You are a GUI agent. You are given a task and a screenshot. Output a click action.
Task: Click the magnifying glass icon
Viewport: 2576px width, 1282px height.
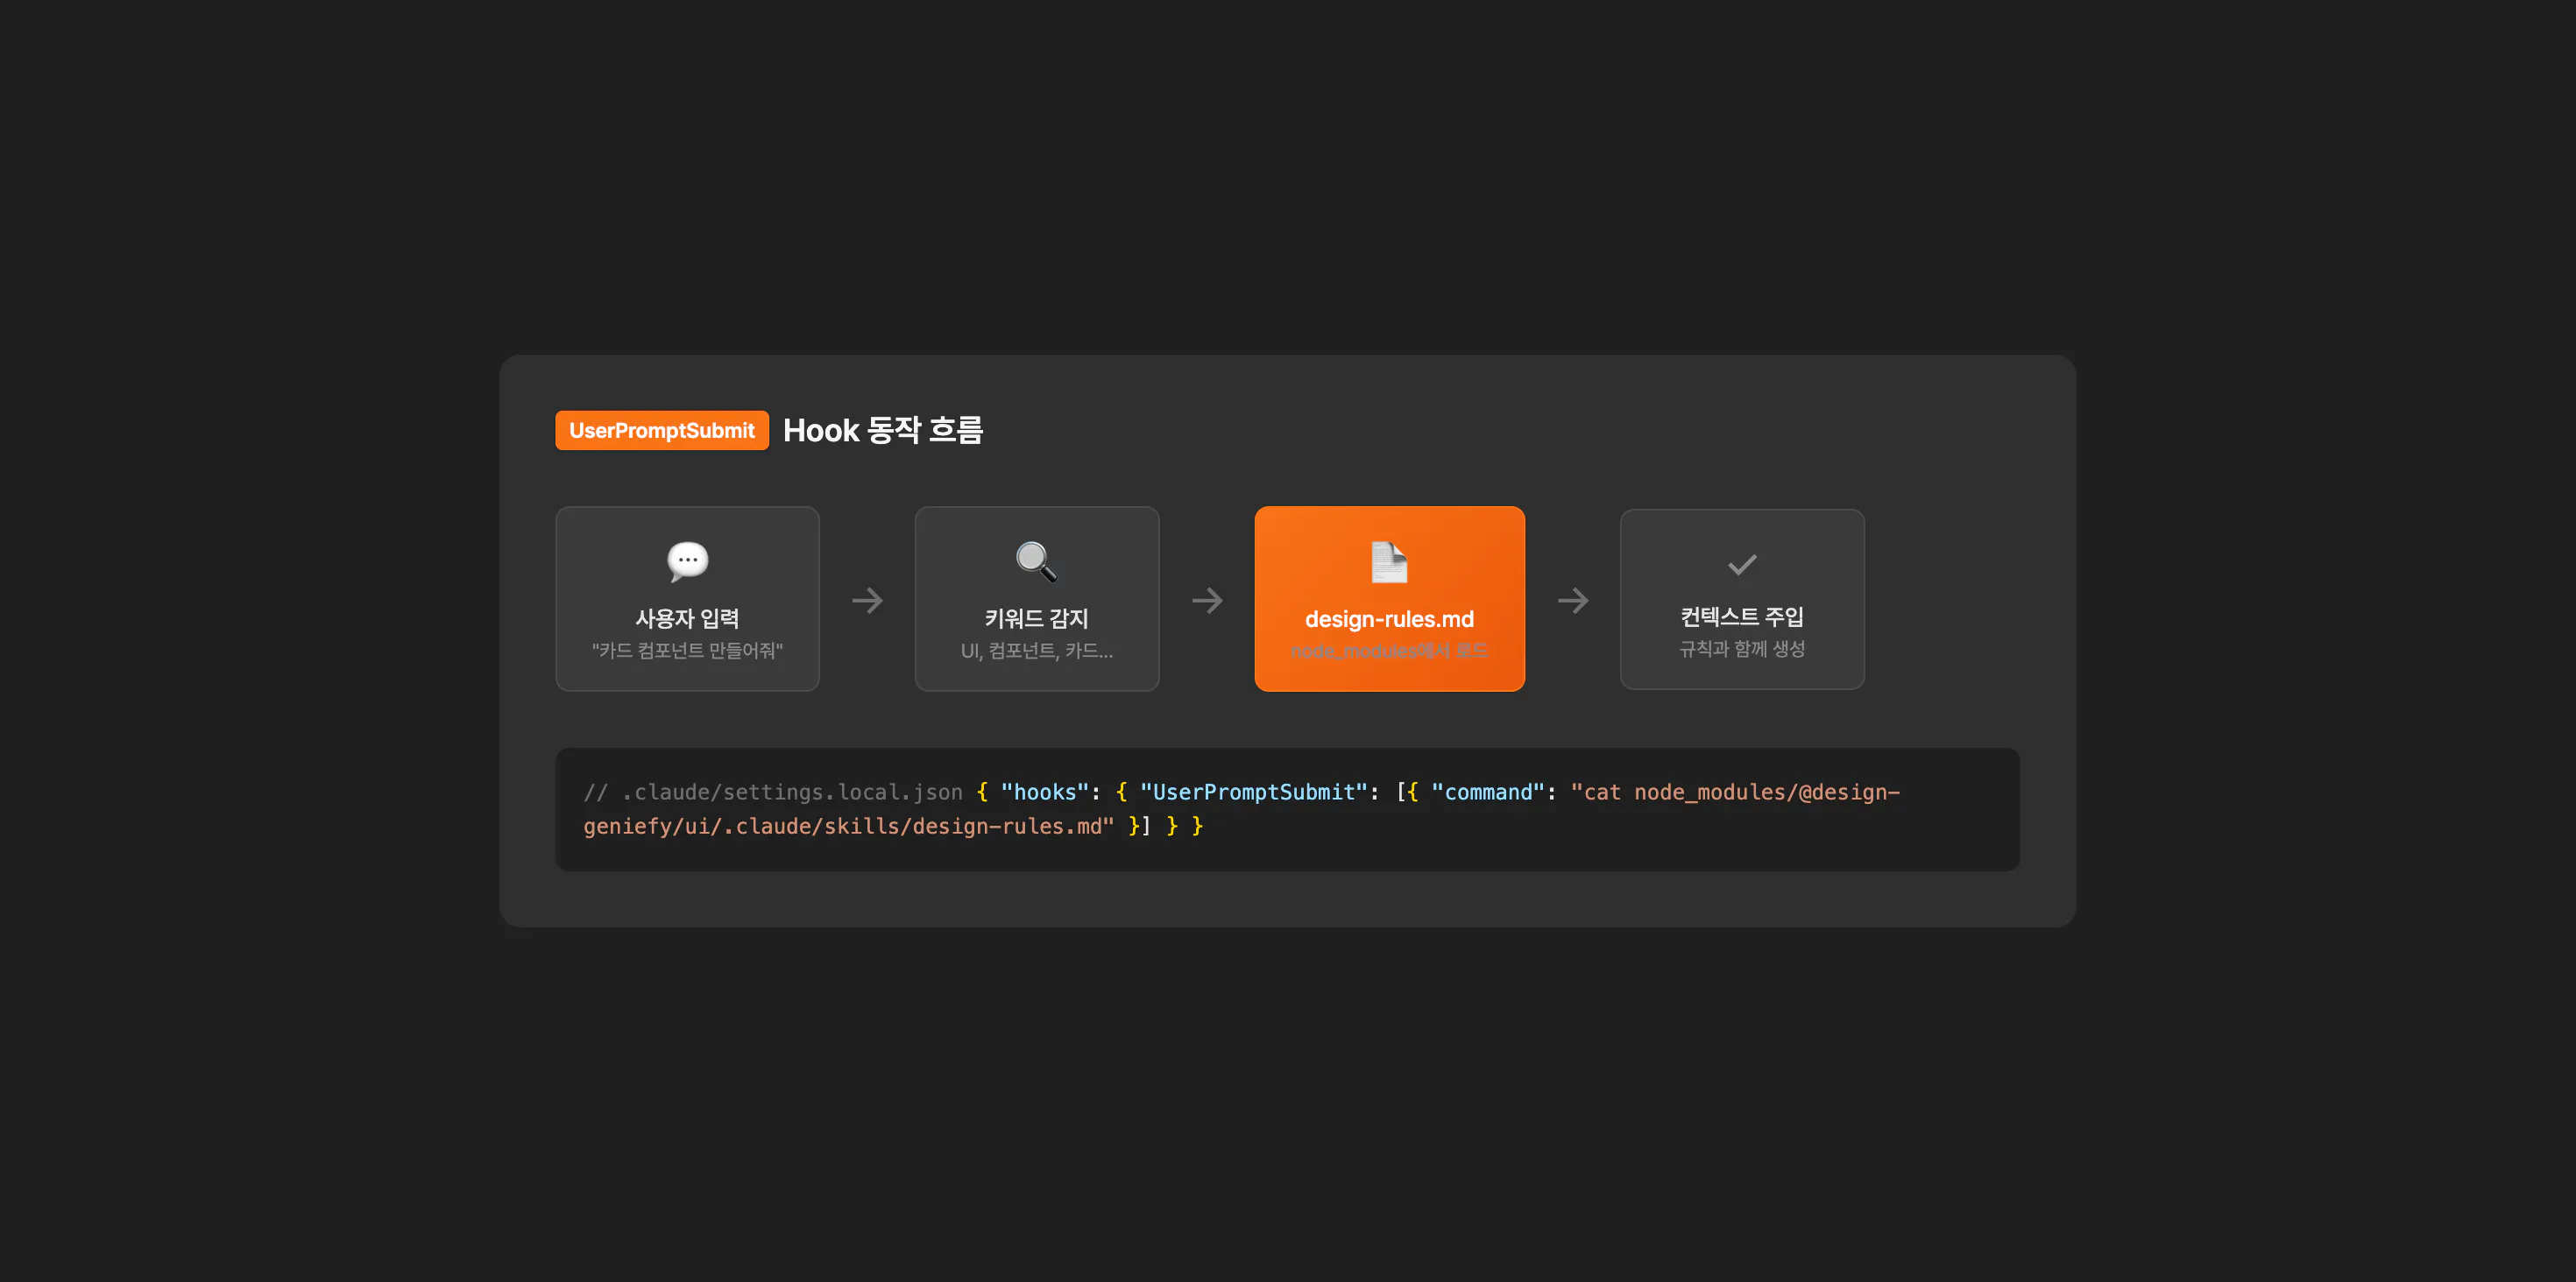[1036, 560]
